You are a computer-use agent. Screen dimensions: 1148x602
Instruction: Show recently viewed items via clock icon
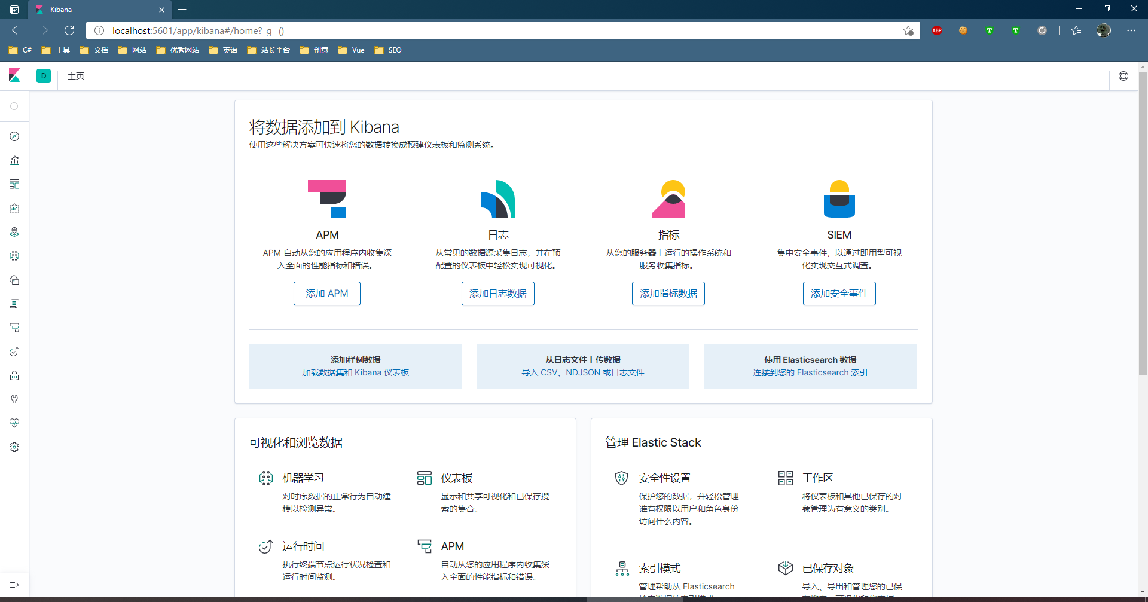[x=14, y=106]
